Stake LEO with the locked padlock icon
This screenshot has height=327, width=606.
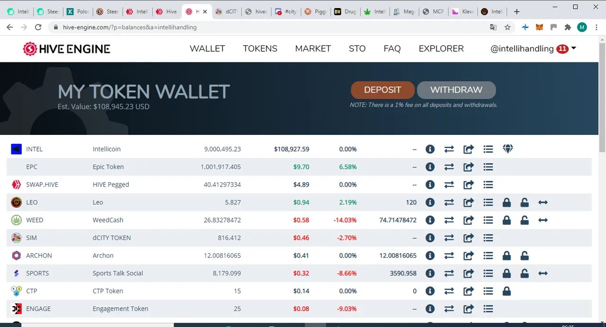(507, 202)
